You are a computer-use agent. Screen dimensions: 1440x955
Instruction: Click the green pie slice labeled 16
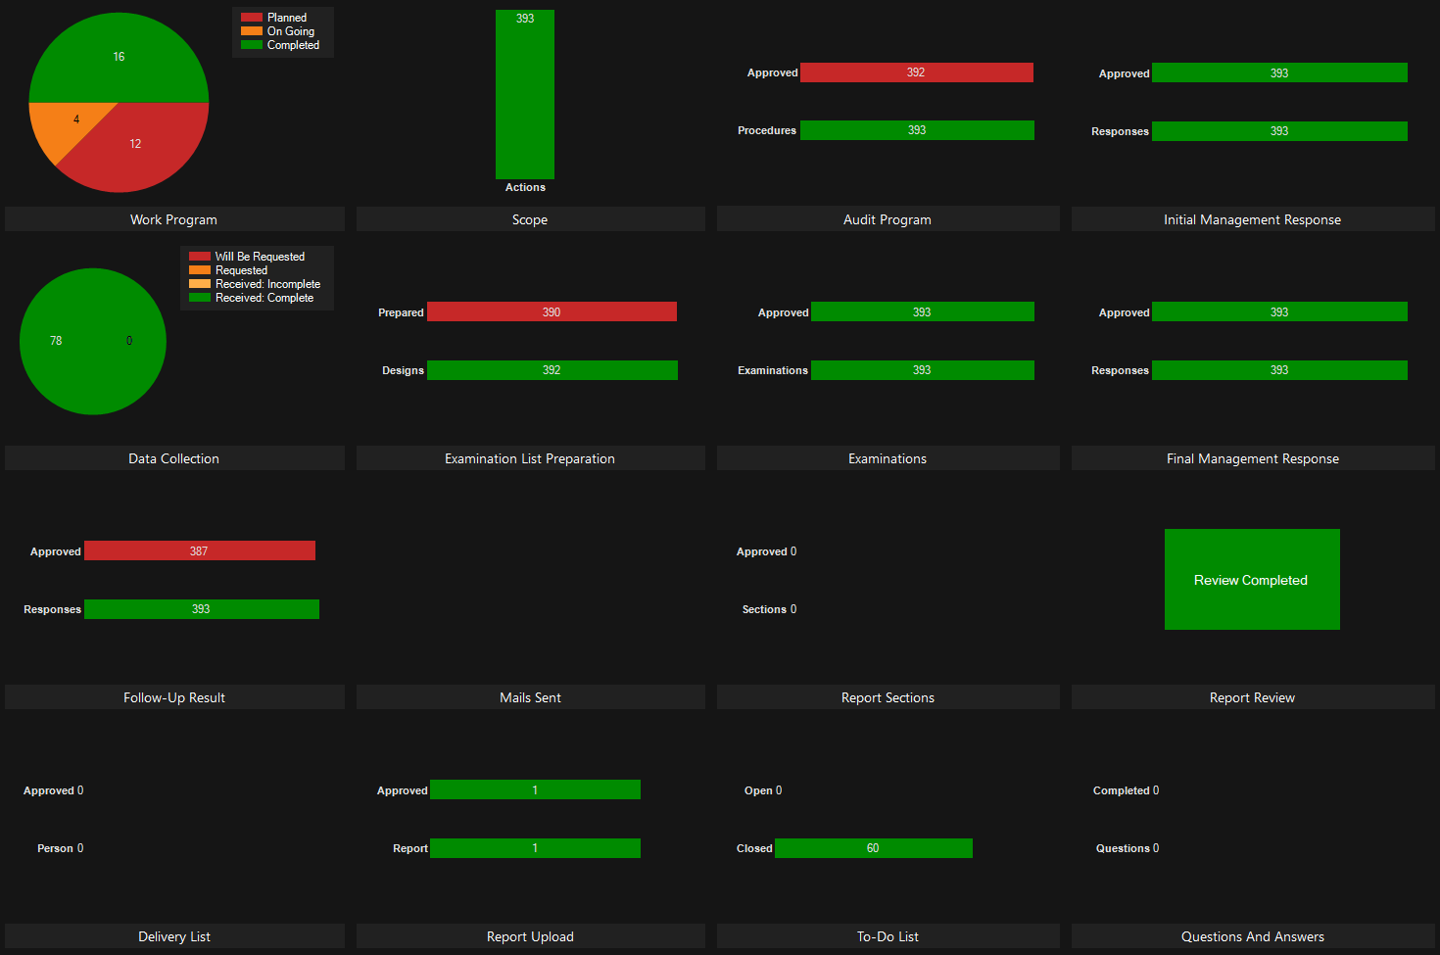[119, 57]
